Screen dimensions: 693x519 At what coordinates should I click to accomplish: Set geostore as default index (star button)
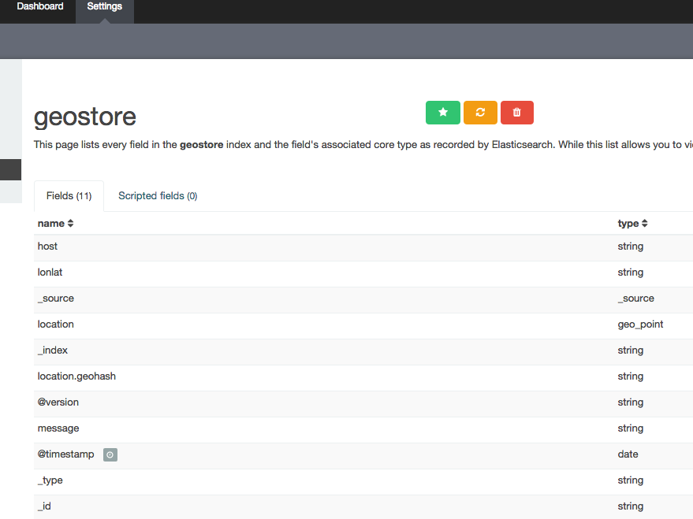point(443,113)
